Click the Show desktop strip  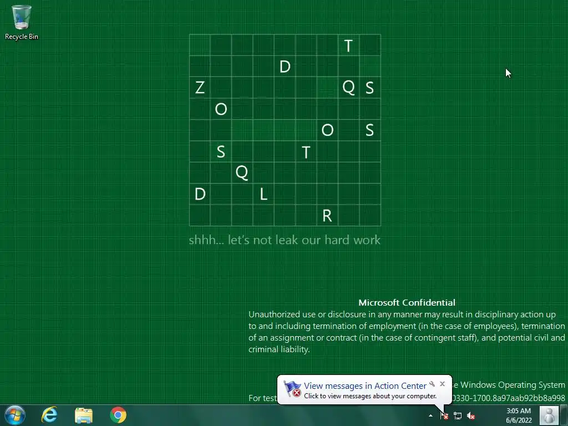(564, 415)
